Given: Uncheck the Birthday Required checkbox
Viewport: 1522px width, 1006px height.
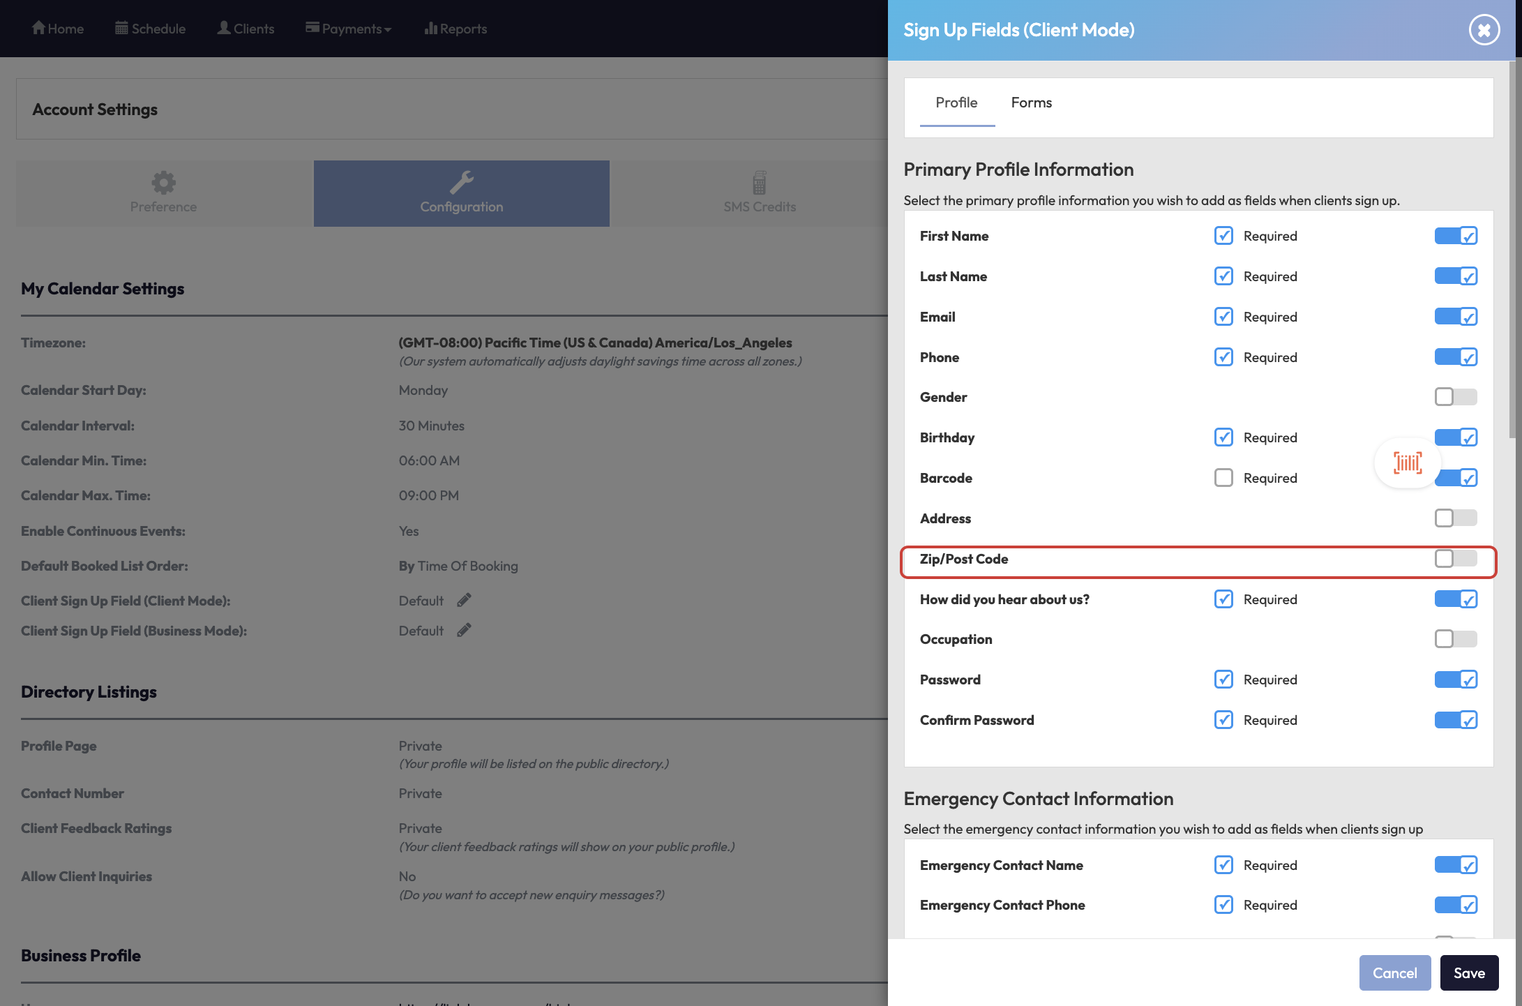Looking at the screenshot, I should (x=1223, y=437).
